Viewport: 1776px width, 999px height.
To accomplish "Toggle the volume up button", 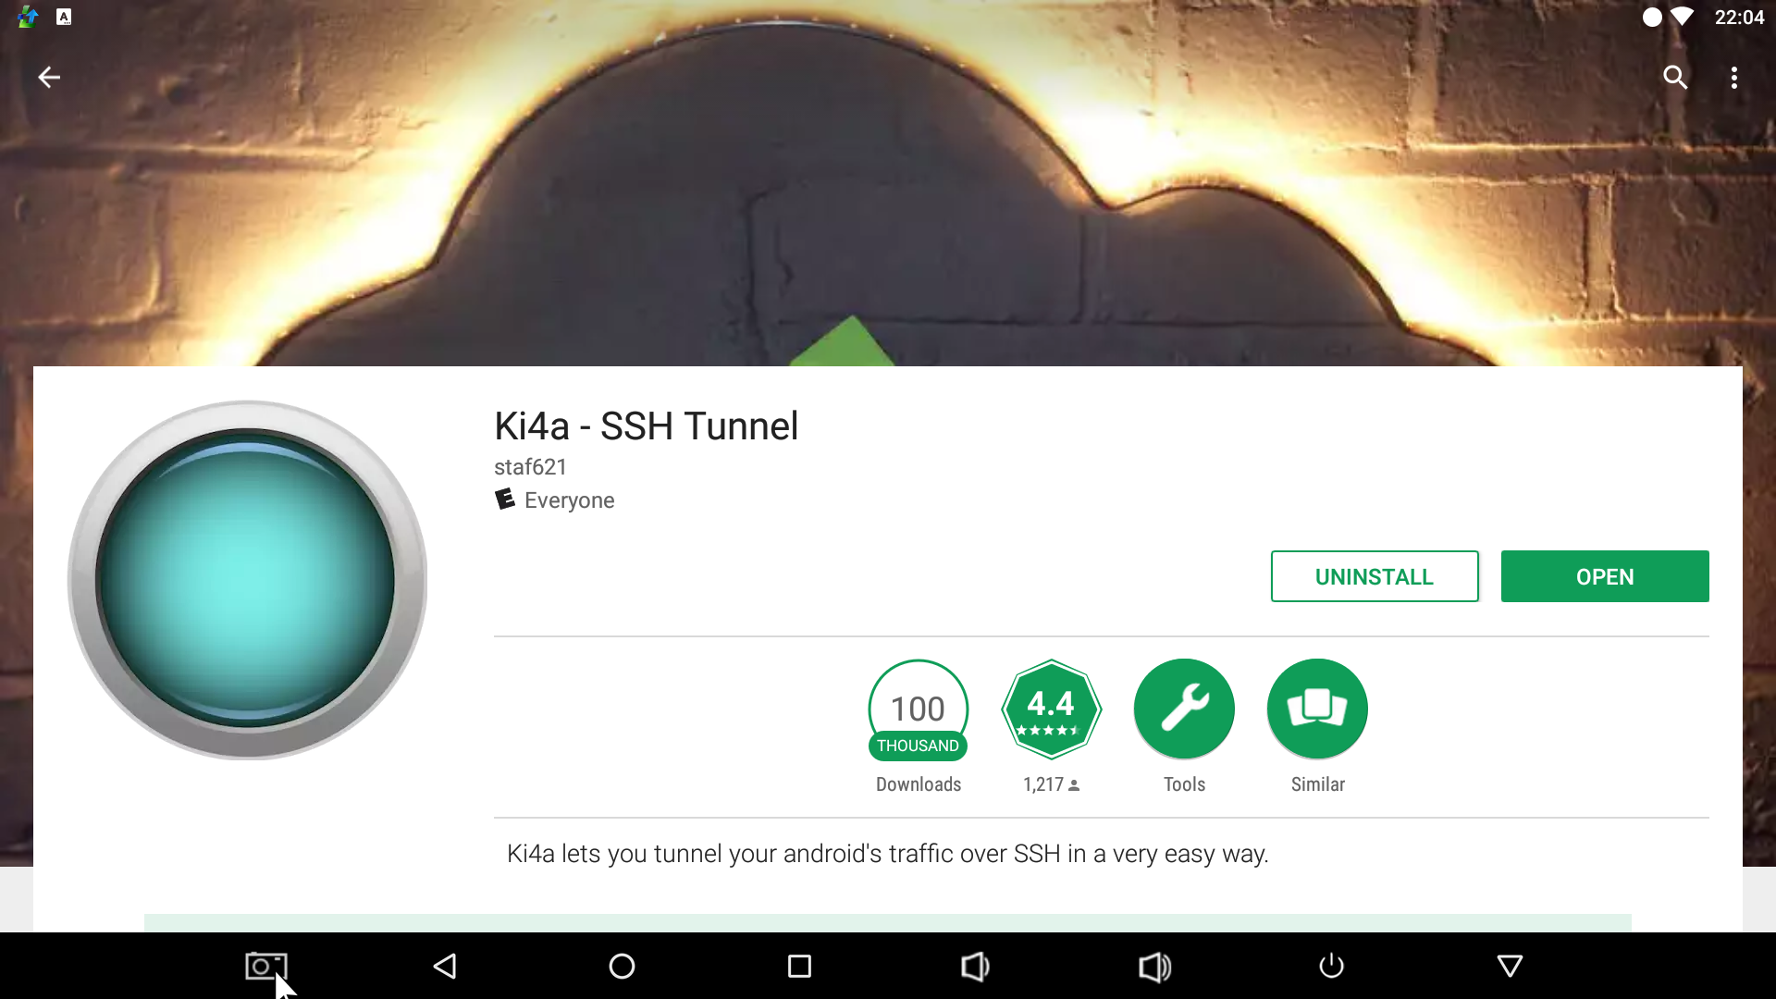I will tap(1153, 965).
